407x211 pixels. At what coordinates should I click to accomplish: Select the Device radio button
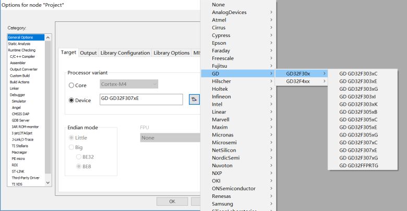coord(71,101)
